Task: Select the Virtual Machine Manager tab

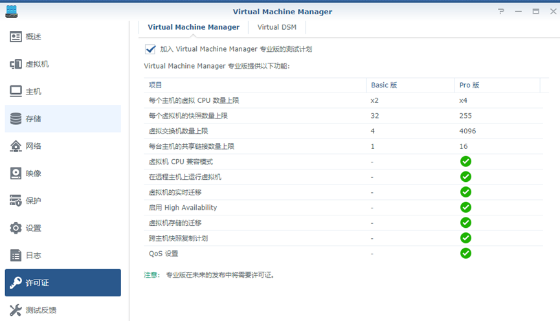Action: pos(194,27)
